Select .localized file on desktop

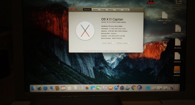[177, 57]
